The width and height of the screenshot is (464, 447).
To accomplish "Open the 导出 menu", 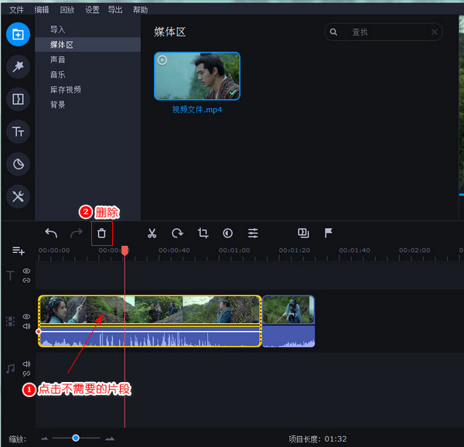I will click(x=115, y=10).
